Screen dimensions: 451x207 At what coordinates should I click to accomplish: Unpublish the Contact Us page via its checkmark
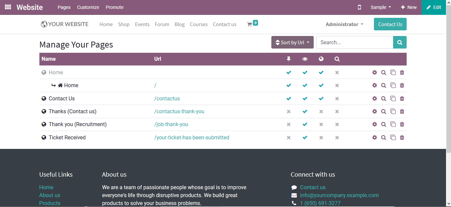305,98
